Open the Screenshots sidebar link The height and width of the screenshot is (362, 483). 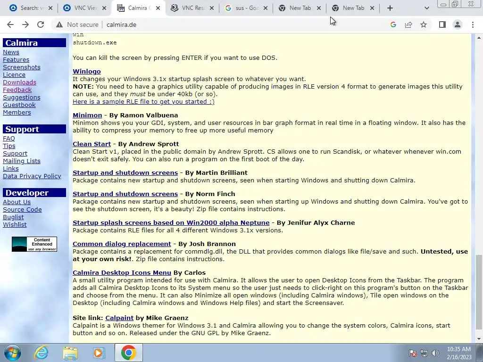click(x=22, y=67)
